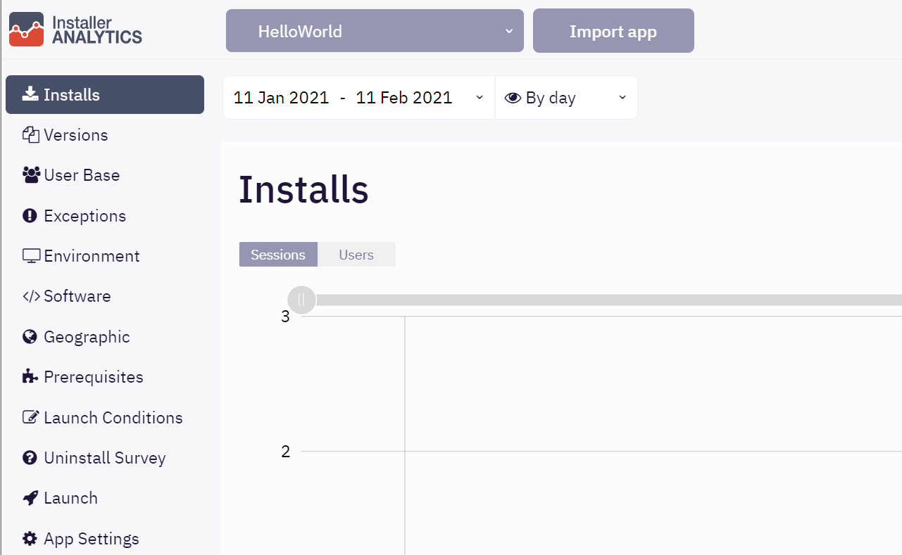Screen dimensions: 902x555
Task: Click the y-axis label 2
Action: (x=285, y=452)
